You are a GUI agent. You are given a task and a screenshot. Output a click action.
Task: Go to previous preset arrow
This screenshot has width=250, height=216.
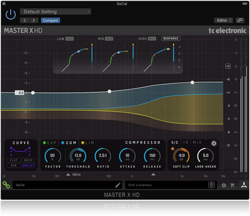tap(24, 21)
